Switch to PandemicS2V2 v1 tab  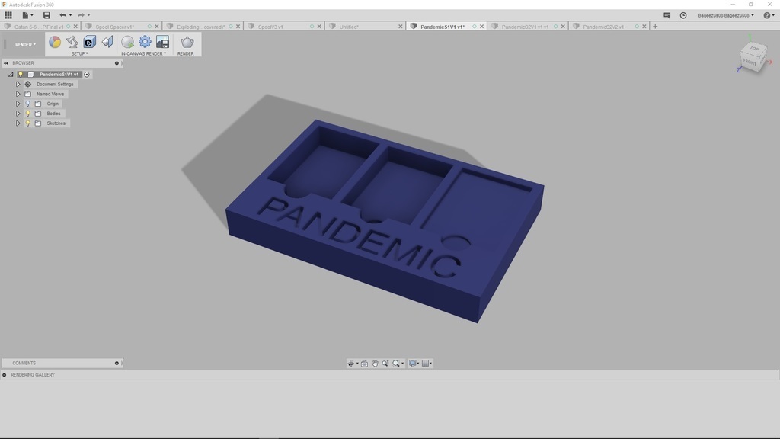click(x=603, y=27)
